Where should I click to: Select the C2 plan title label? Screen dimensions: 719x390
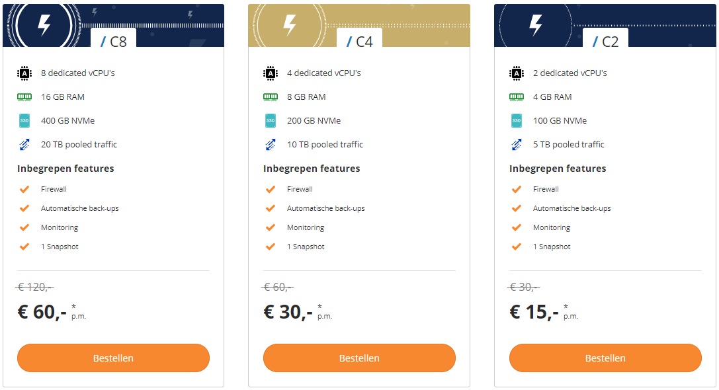pos(606,42)
